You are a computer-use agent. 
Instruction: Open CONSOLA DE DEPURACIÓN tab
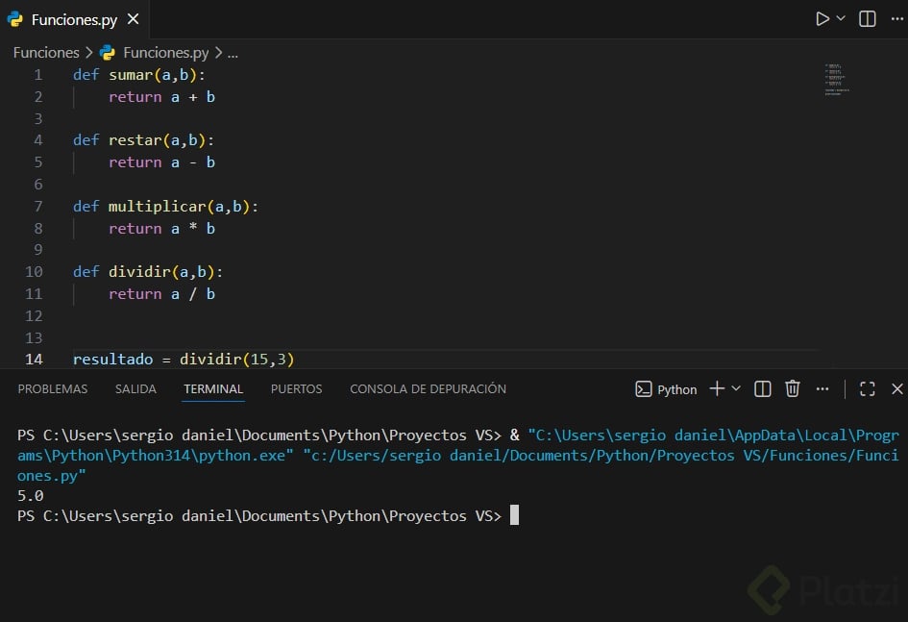coord(428,388)
